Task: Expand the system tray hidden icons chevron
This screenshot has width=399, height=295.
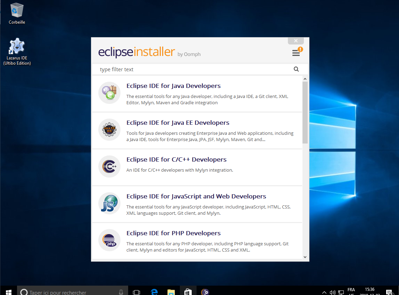Action: (x=324, y=292)
